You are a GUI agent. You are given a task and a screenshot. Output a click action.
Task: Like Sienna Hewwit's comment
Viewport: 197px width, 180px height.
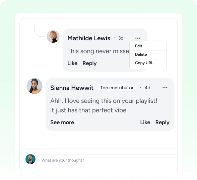(145, 122)
